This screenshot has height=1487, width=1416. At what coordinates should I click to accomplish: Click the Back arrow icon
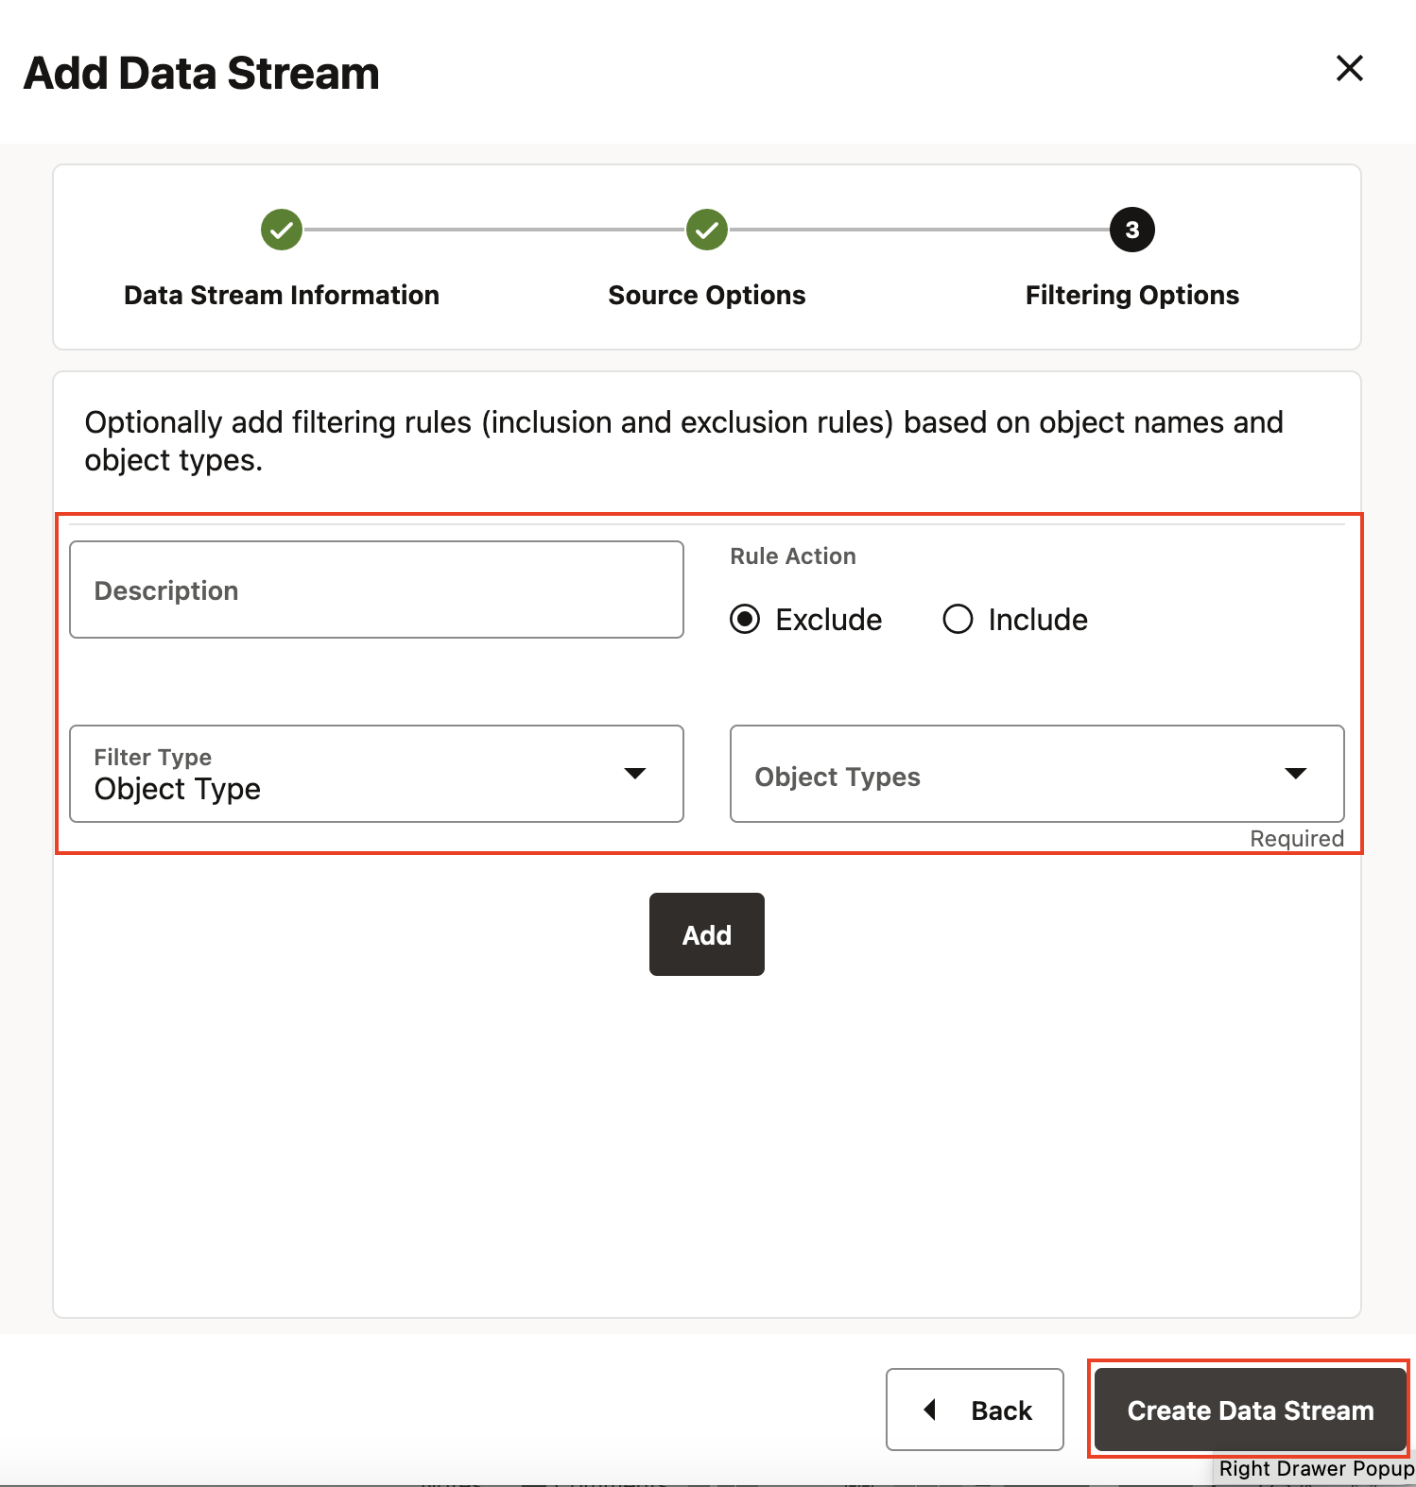click(x=930, y=1410)
